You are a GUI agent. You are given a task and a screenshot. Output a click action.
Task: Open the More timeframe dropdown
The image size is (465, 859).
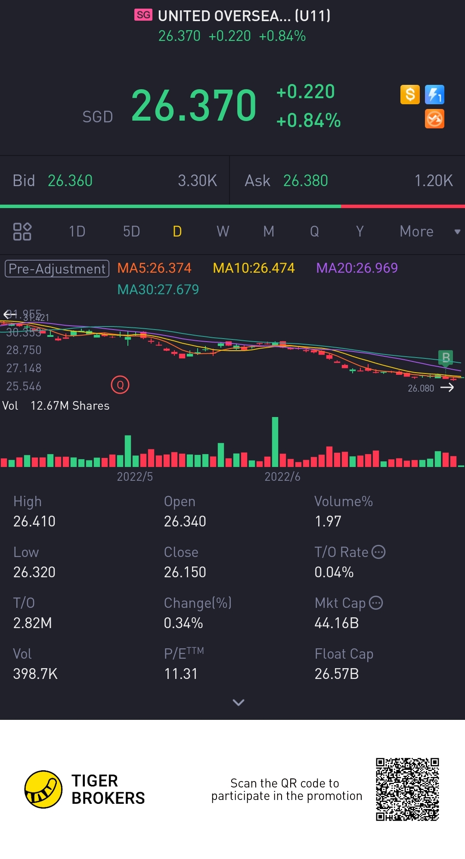point(430,231)
